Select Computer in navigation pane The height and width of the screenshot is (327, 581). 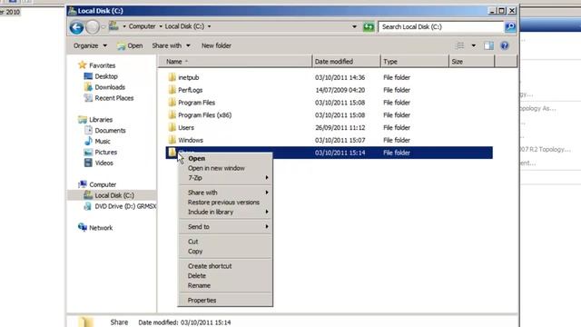pos(103,184)
